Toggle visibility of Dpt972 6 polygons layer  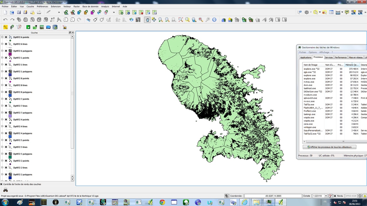(x=6, y=51)
